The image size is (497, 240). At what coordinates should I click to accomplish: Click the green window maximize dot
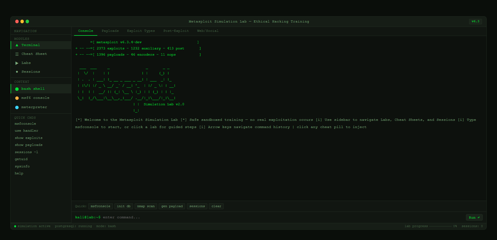(x=27, y=21)
